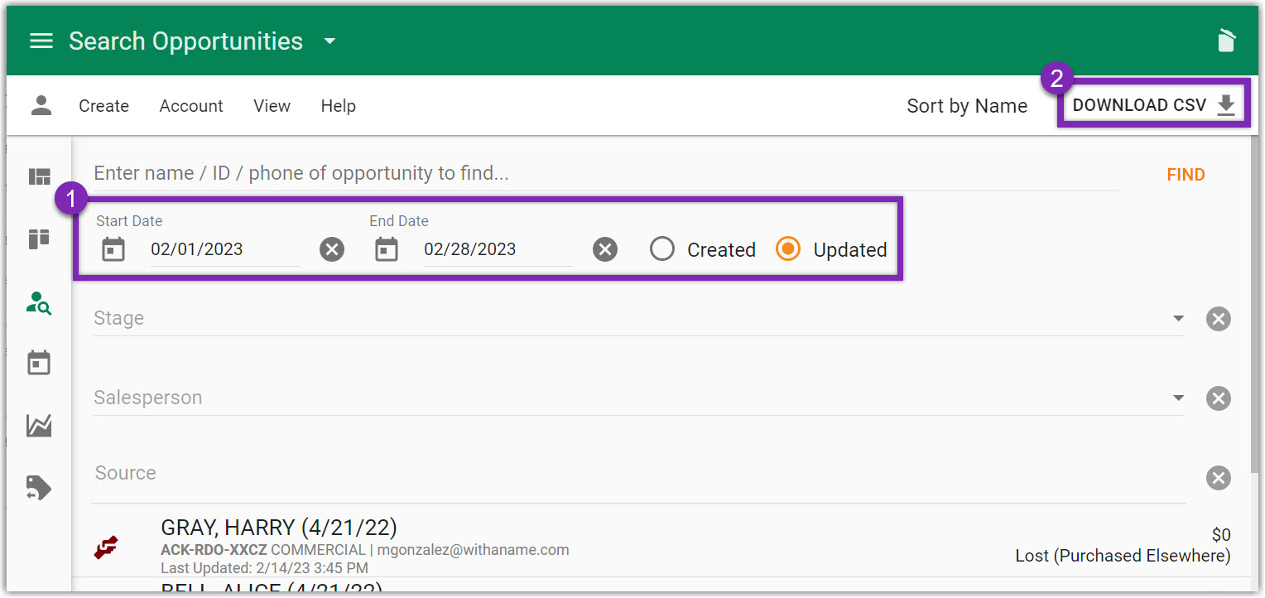Viewport: 1265px width, 598px height.
Task: Select the Created radio button
Action: click(x=662, y=249)
